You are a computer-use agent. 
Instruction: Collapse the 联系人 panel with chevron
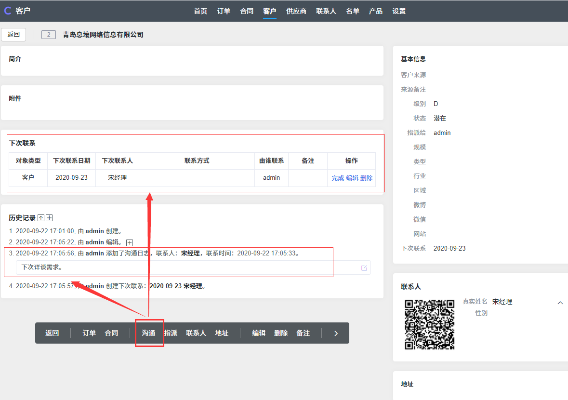(x=560, y=303)
